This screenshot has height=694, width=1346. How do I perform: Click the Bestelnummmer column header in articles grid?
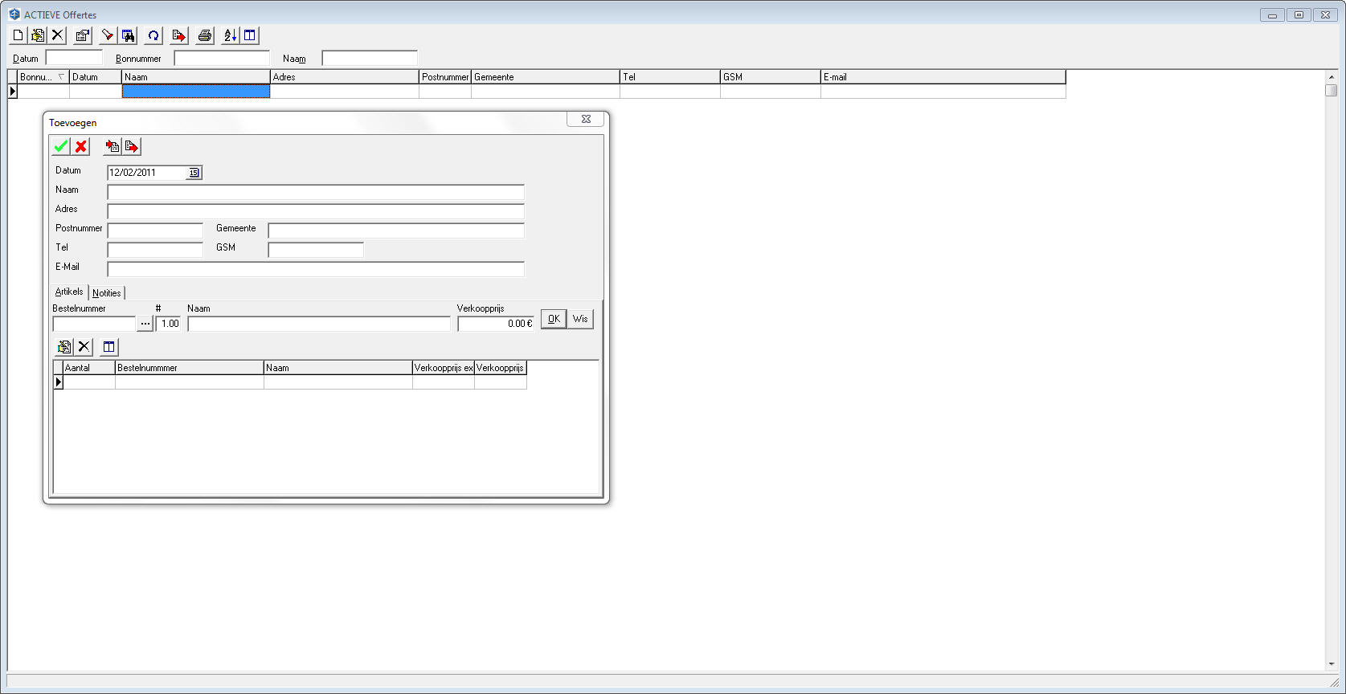pyautogui.click(x=190, y=368)
